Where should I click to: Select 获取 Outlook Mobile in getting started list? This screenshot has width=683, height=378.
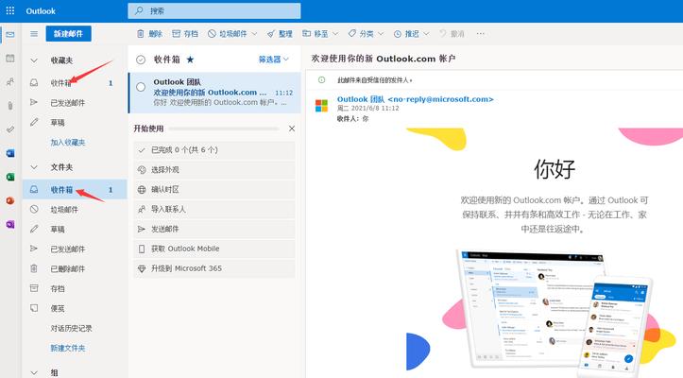point(214,249)
